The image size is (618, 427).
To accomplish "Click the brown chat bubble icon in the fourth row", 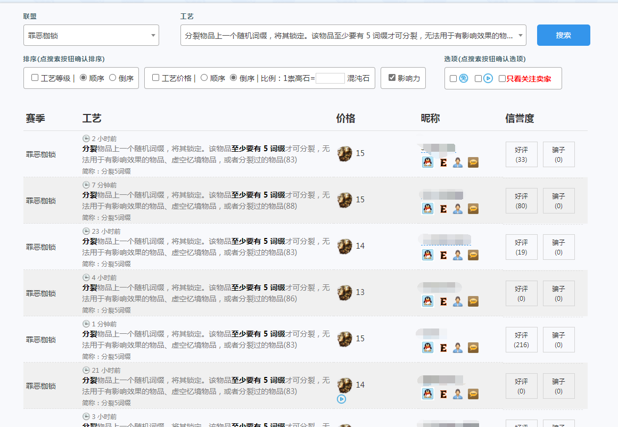I will [473, 301].
